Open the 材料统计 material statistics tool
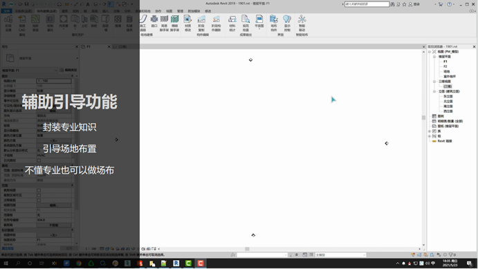This screenshot has width=478, height=269. 232,23
